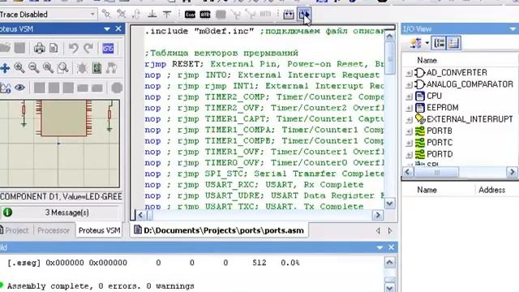Screen dimensions: 519x292
Task: Expand the PORTC node
Action: (409, 143)
